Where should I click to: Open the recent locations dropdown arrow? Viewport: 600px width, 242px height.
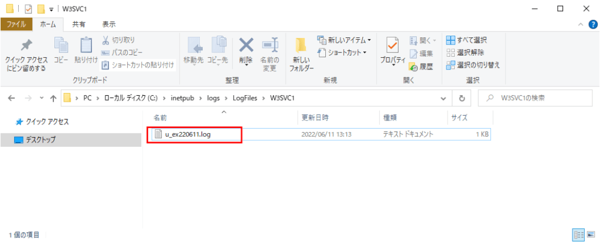tap(42, 98)
